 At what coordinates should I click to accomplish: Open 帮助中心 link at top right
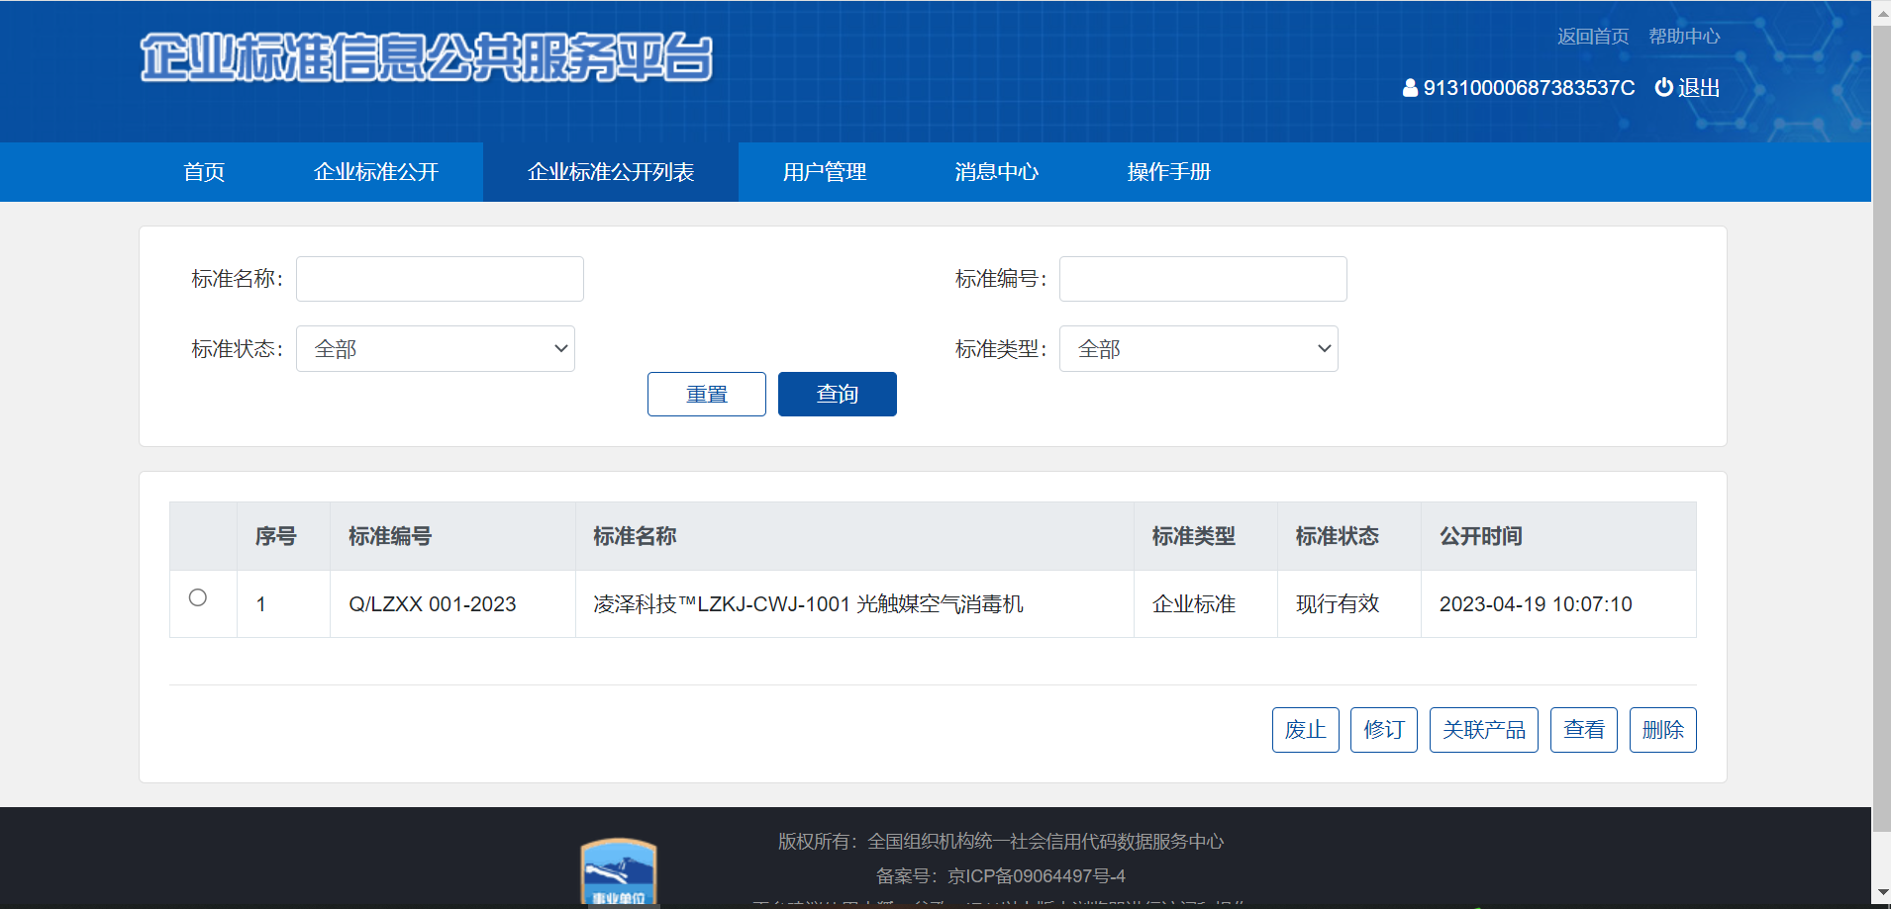click(x=1684, y=36)
